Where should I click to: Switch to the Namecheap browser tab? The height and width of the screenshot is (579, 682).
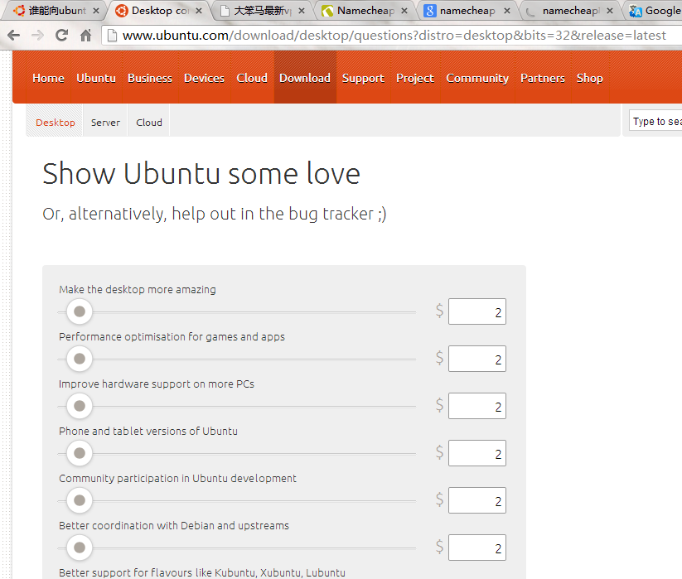coord(364,11)
